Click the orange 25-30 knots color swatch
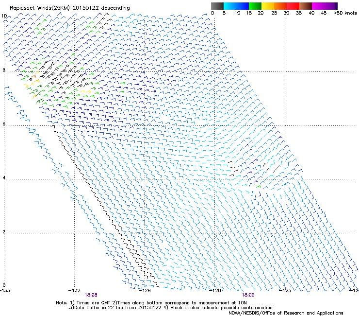This screenshot has width=359, height=316. click(x=280, y=6)
